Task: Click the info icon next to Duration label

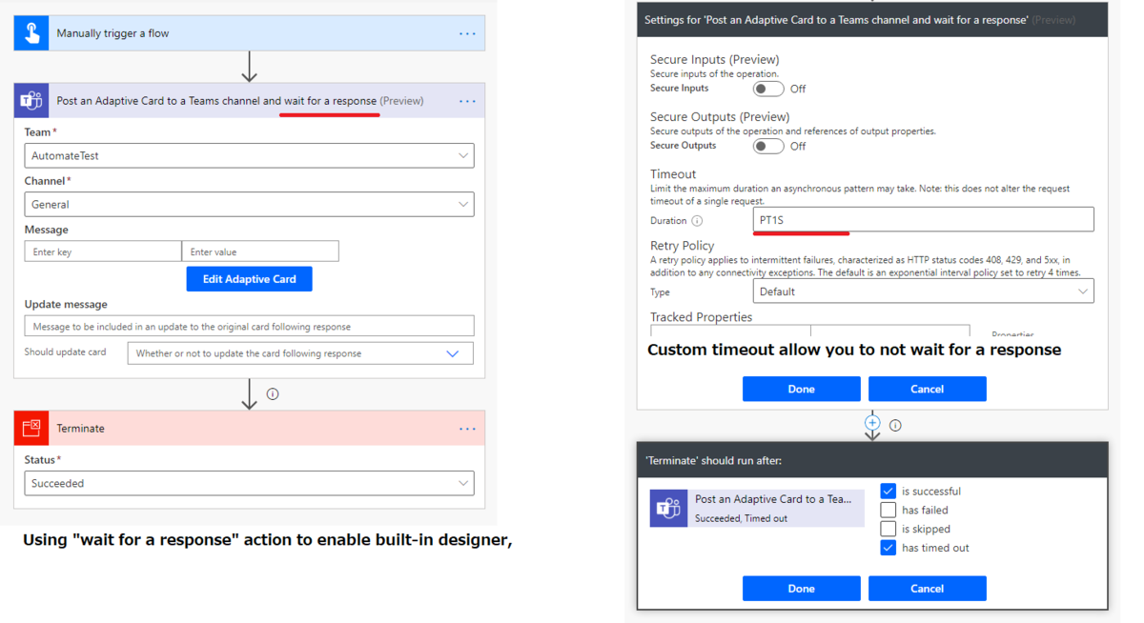Action: 697,220
